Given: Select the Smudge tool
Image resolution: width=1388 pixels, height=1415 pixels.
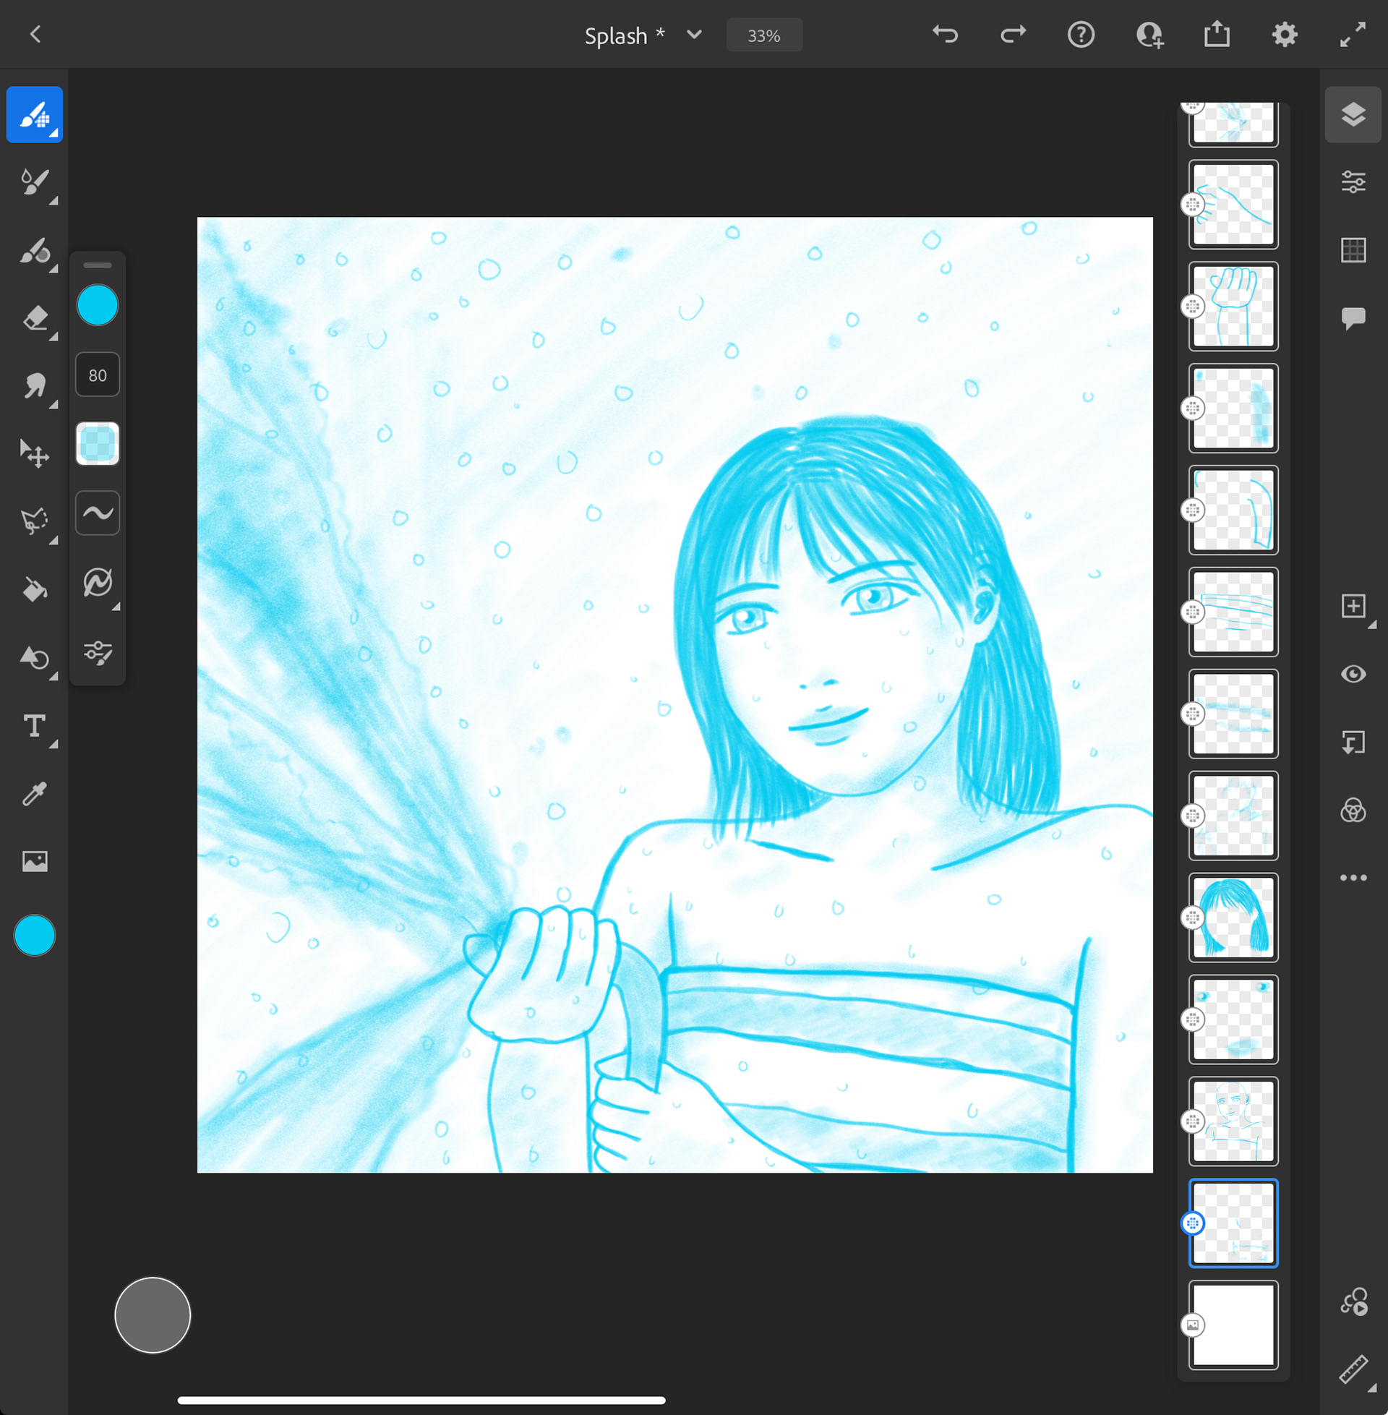Looking at the screenshot, I should pos(34,386).
